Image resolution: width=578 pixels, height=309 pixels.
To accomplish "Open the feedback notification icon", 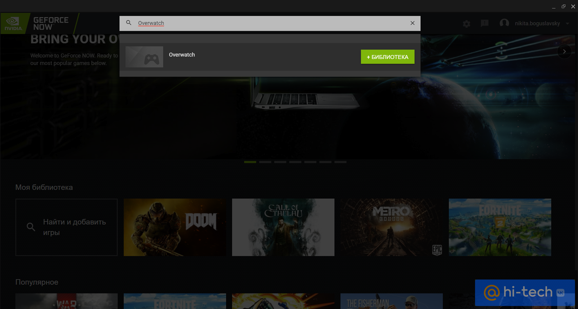I will click(485, 23).
